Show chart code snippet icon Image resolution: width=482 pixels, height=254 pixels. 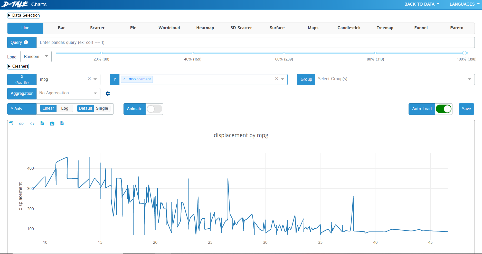point(32,124)
